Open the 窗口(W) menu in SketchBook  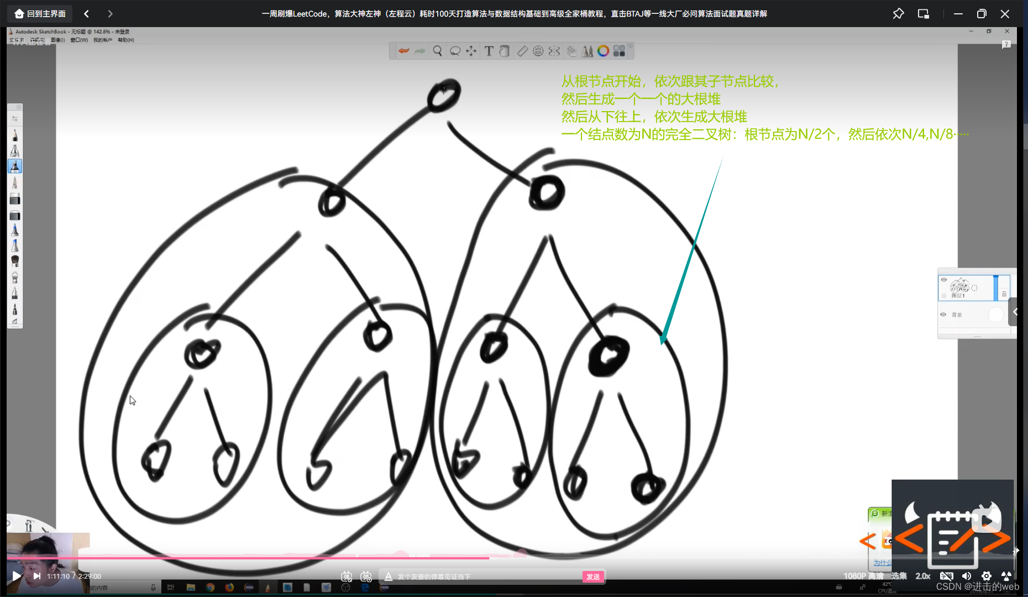click(79, 40)
